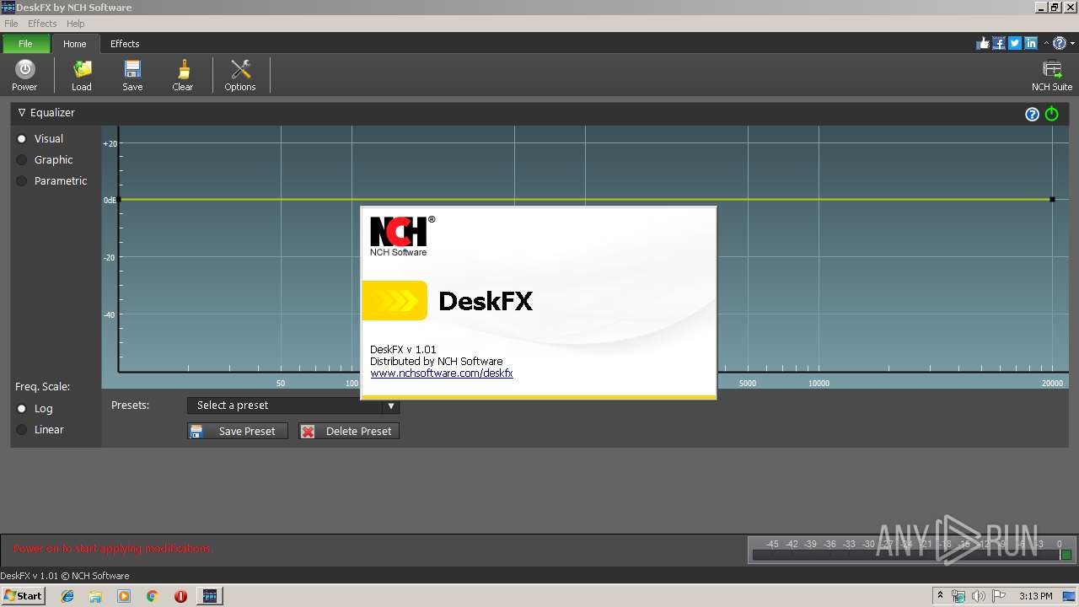Launch Internet Explorer from the taskbar

point(67,596)
